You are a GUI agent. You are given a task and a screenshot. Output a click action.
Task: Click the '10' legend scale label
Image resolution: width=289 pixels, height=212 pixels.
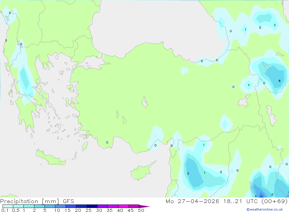click(57, 210)
